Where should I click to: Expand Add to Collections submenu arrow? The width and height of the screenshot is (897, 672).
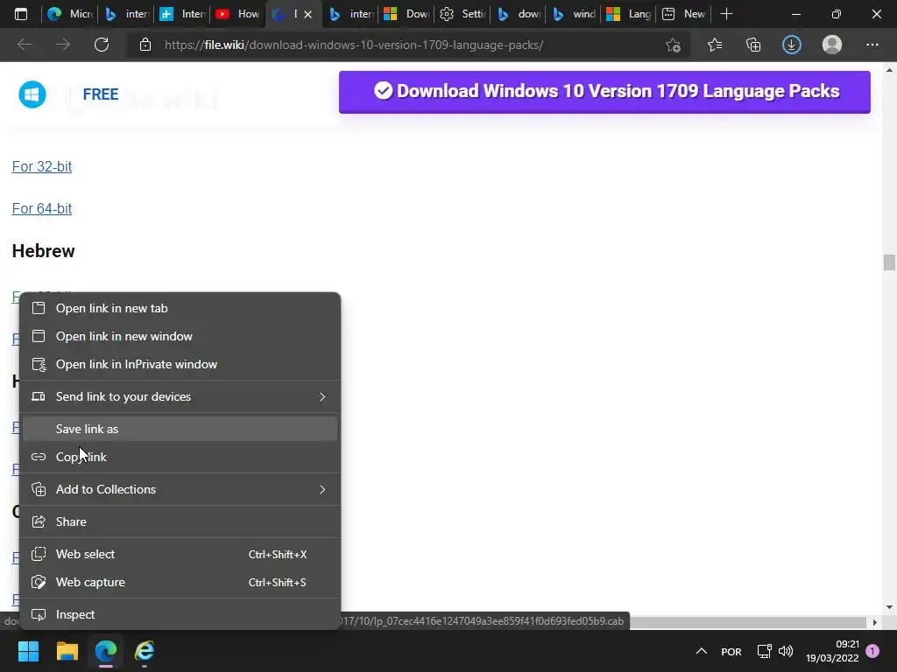322,489
